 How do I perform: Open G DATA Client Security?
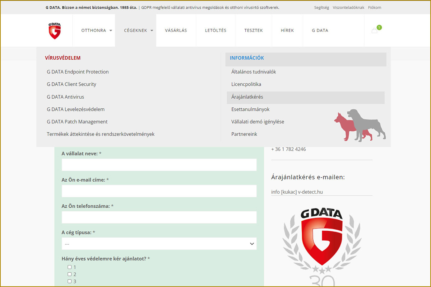(71, 84)
